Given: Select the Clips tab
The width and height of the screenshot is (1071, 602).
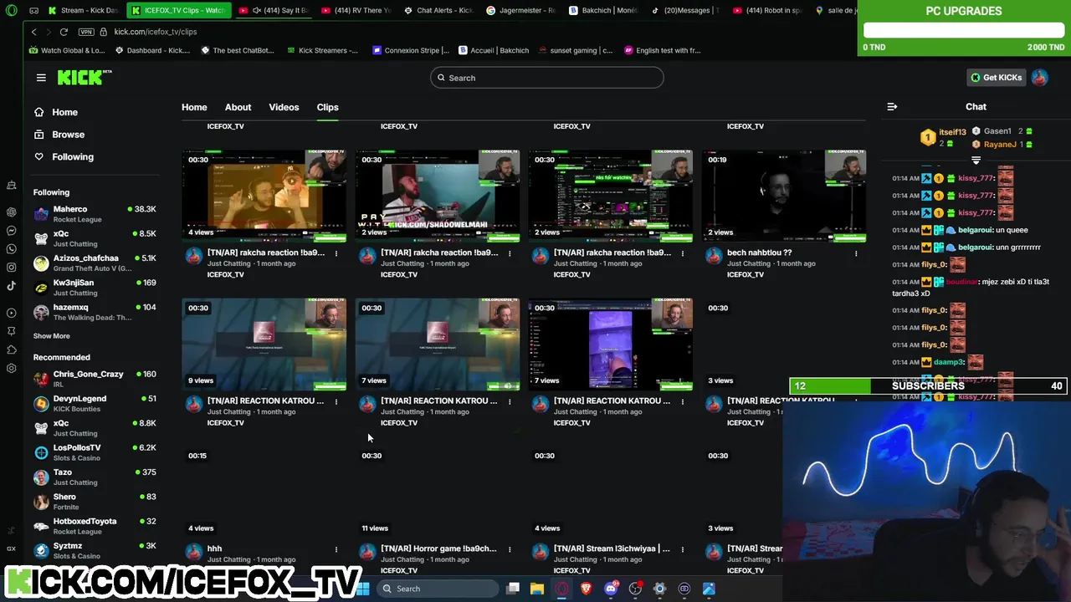Looking at the screenshot, I should (327, 107).
